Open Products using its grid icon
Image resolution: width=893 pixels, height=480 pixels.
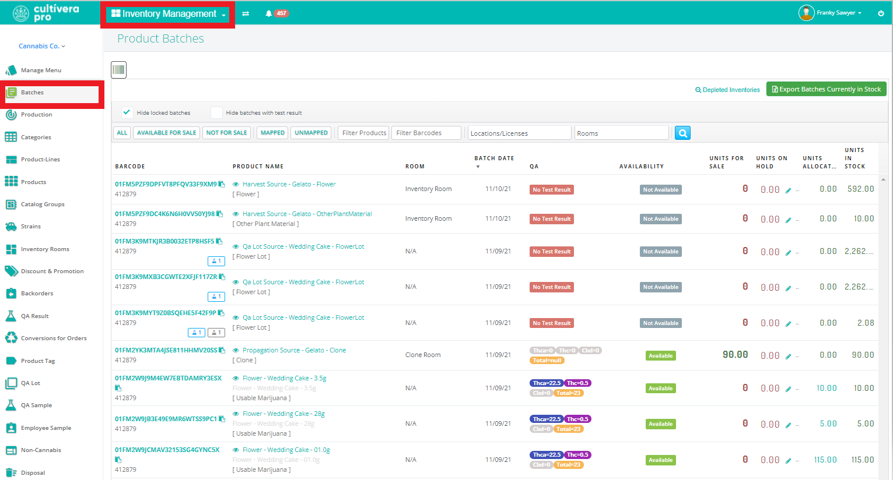coord(10,182)
